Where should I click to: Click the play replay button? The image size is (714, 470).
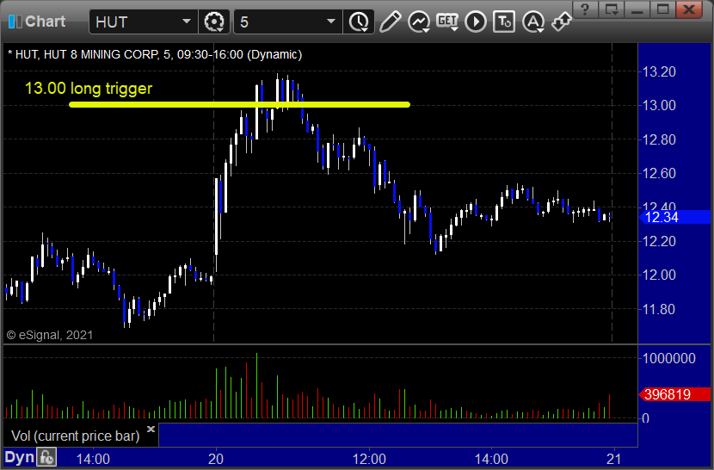pos(476,22)
